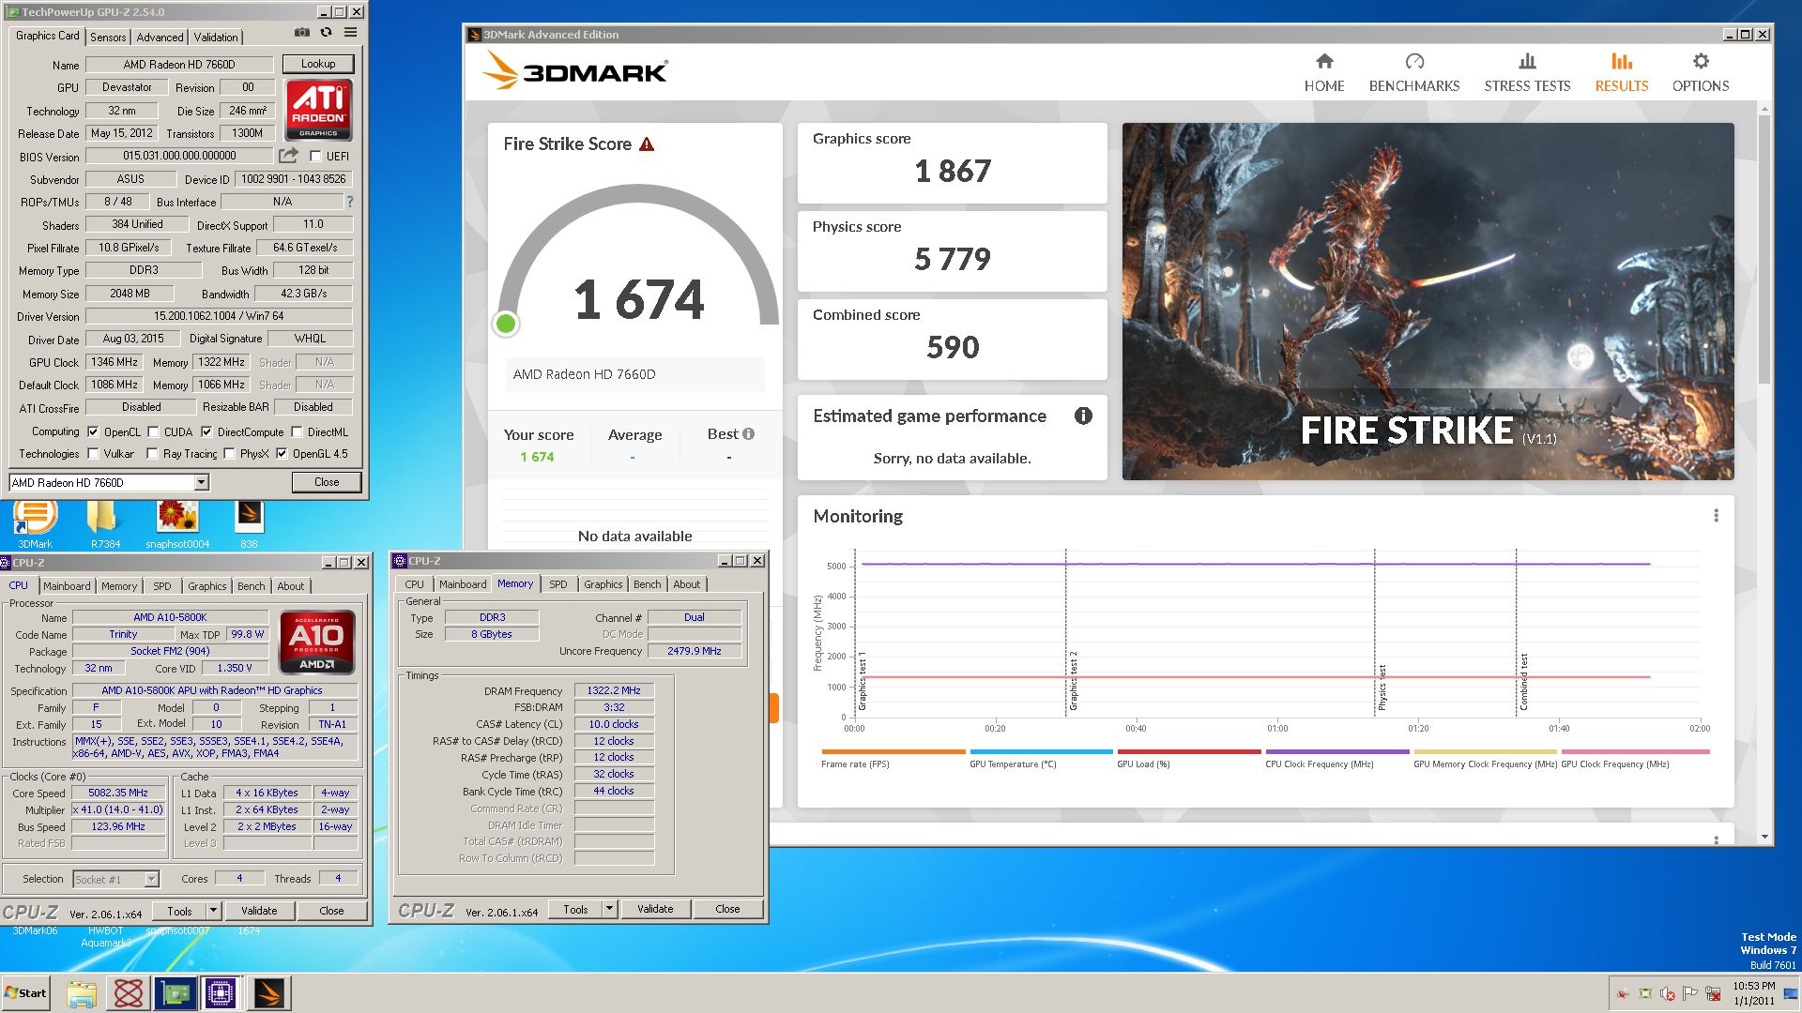The width and height of the screenshot is (1802, 1013).
Task: Toggle the Ray Tracing checkbox
Action: pos(152,454)
